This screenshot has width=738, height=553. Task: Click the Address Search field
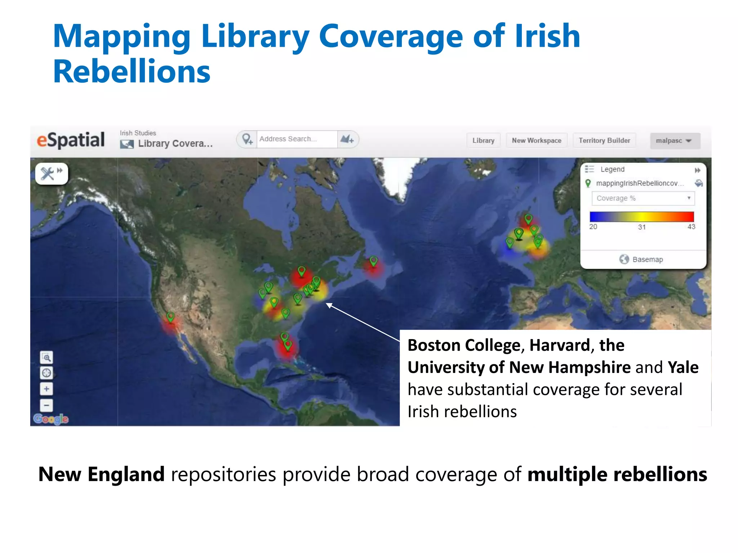click(297, 139)
